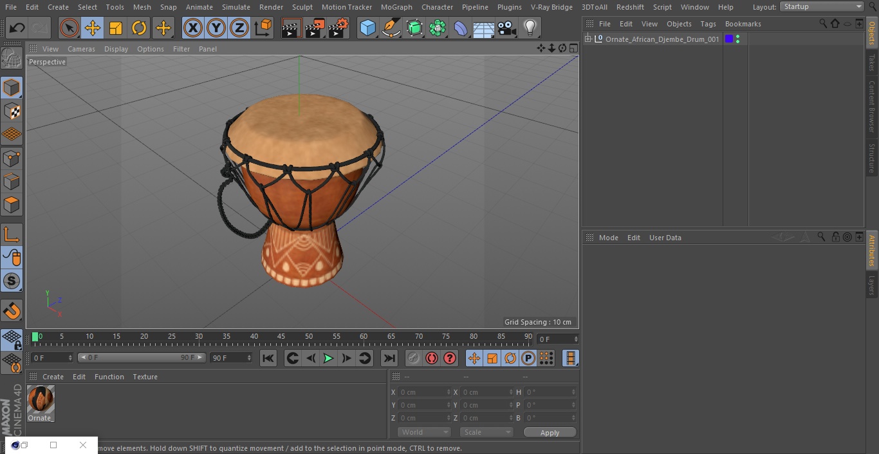Viewport: 879px width, 454px height.
Task: Switch to the Content Browser side tab
Action: point(872,106)
